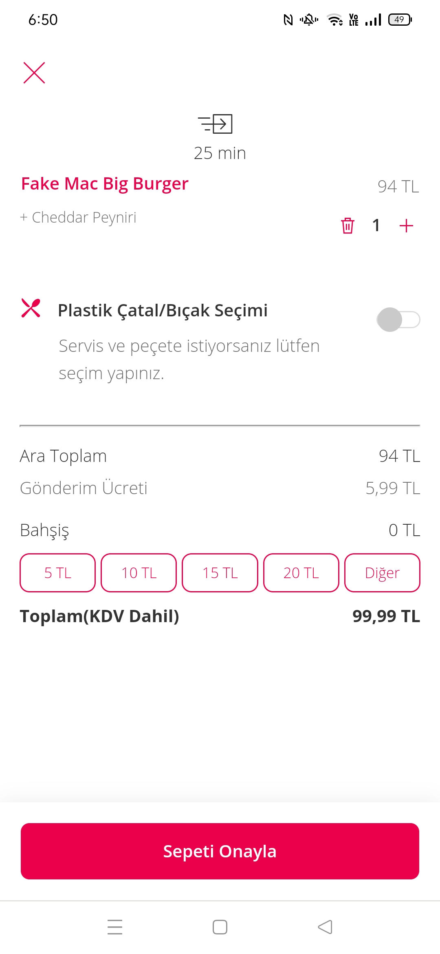Choose the 15 TL tip option
Viewport: 440px width, 954px height.
click(x=220, y=573)
